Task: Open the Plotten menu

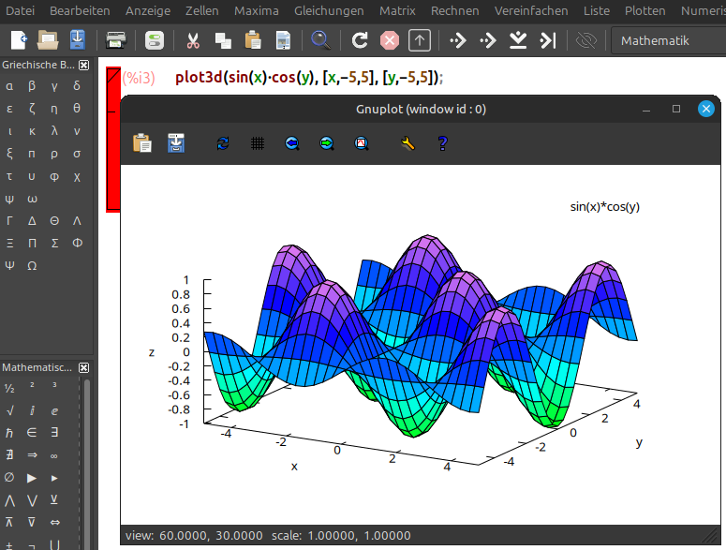Action: tap(644, 11)
